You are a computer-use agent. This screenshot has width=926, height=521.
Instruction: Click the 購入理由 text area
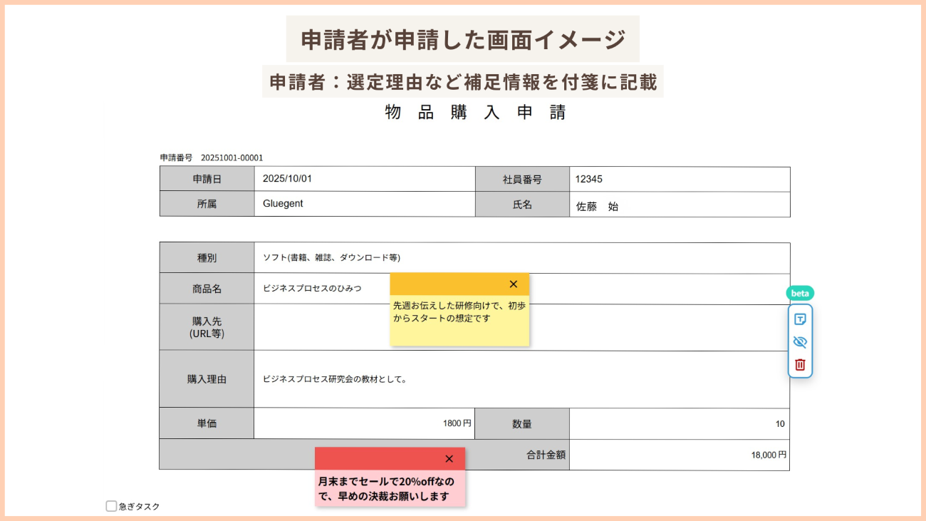[521, 379]
